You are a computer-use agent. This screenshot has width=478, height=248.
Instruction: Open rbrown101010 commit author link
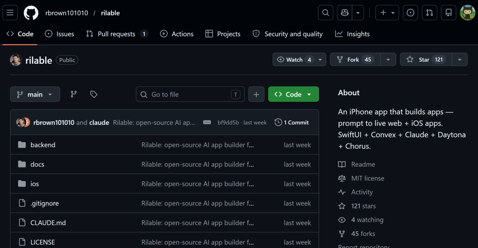coord(54,122)
